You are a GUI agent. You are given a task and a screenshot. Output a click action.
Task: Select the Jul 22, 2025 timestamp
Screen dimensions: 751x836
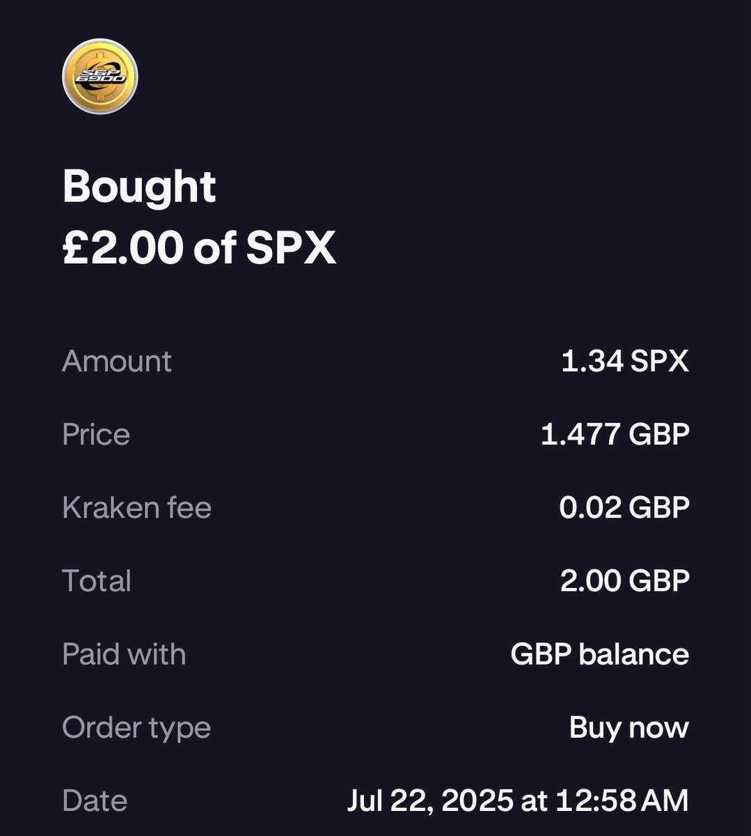pos(518,800)
